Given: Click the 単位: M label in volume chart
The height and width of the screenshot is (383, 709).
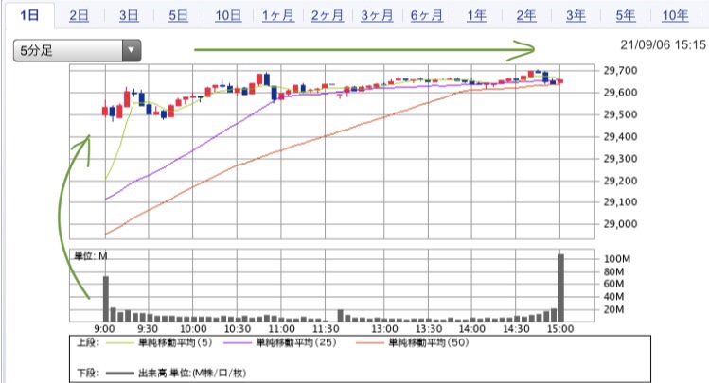Looking at the screenshot, I should click(91, 256).
